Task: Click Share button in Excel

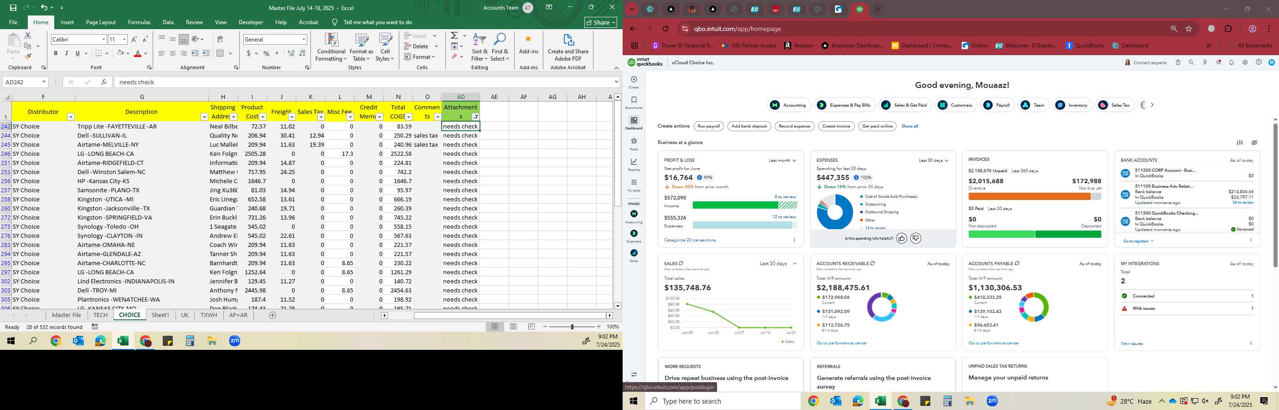Action: pos(601,22)
